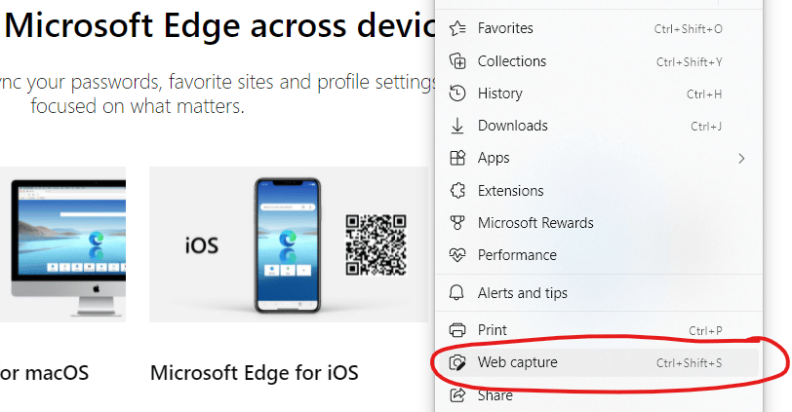Open the History menu entry
The image size is (792, 412).
pos(499,94)
